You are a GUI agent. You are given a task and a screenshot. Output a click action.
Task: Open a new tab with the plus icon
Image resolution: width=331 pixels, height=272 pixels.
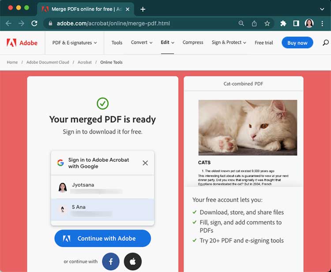(x=143, y=9)
